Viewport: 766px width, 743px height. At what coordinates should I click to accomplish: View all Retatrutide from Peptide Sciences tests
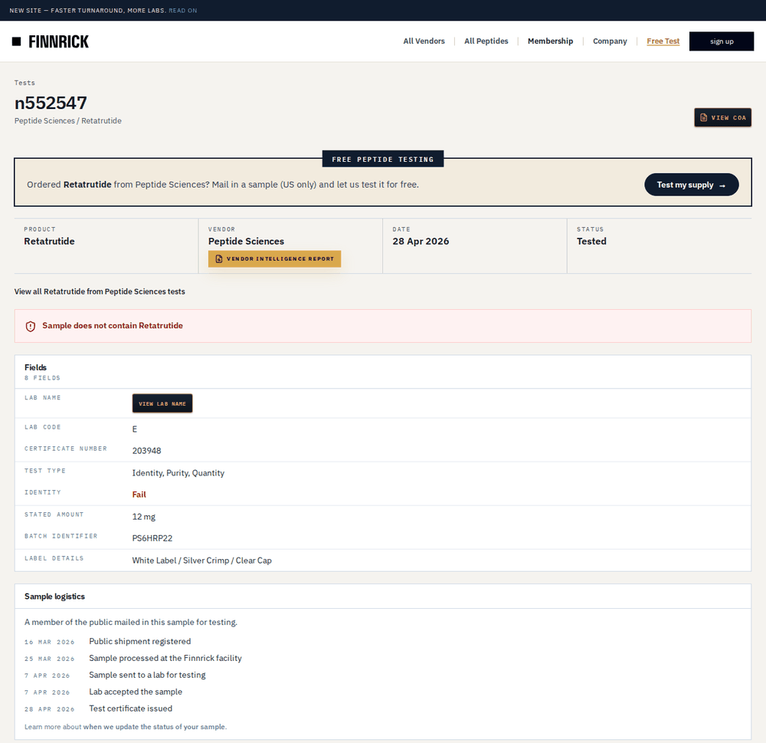pyautogui.click(x=100, y=291)
